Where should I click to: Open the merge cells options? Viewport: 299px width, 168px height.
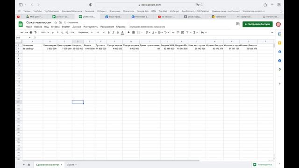coord(139,33)
